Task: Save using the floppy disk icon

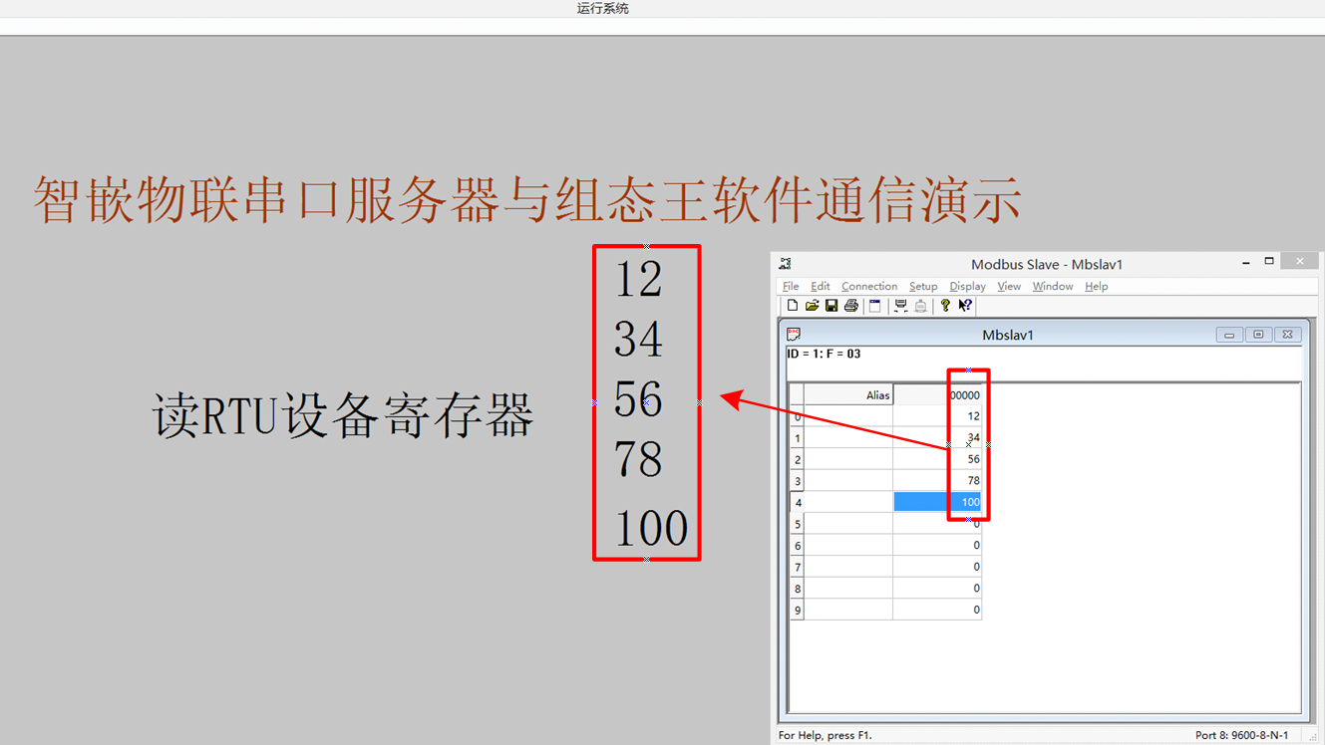Action: [x=831, y=306]
